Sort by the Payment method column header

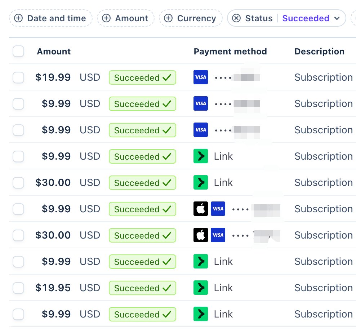(230, 51)
